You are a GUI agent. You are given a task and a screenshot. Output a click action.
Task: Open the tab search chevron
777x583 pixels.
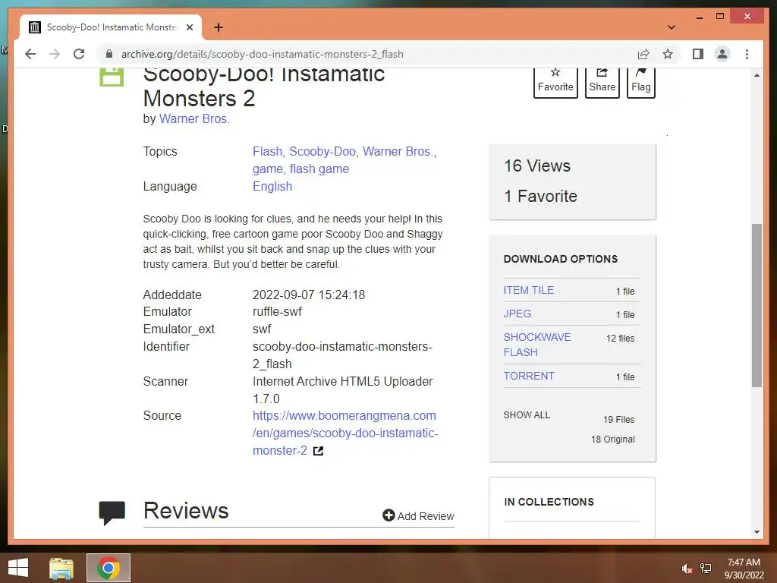tap(672, 27)
